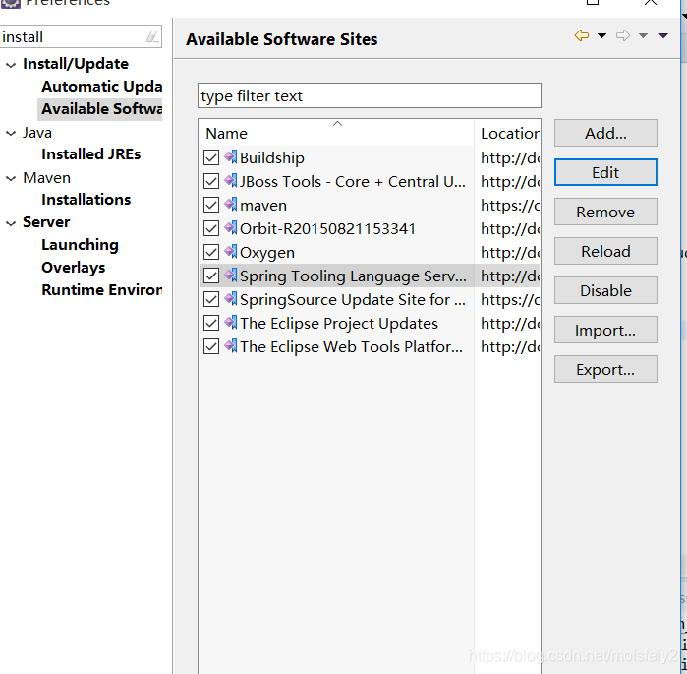Open the preferences view menu dropdown
The height and width of the screenshot is (674, 687).
click(663, 36)
